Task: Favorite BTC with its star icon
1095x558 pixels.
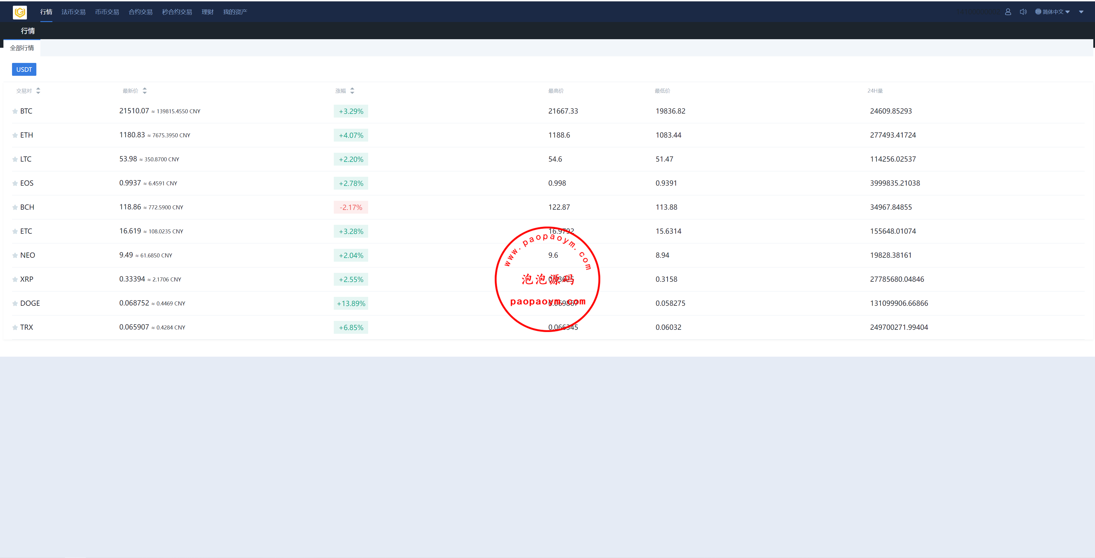Action: pyautogui.click(x=15, y=111)
